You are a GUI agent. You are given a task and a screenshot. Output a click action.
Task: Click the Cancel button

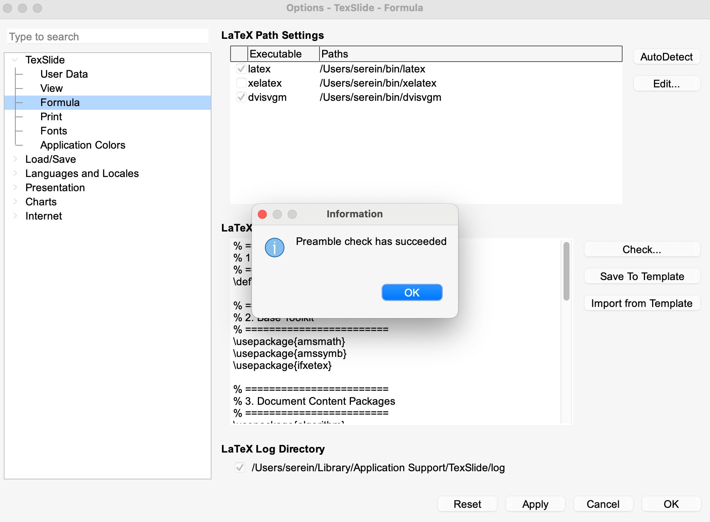tap(603, 504)
